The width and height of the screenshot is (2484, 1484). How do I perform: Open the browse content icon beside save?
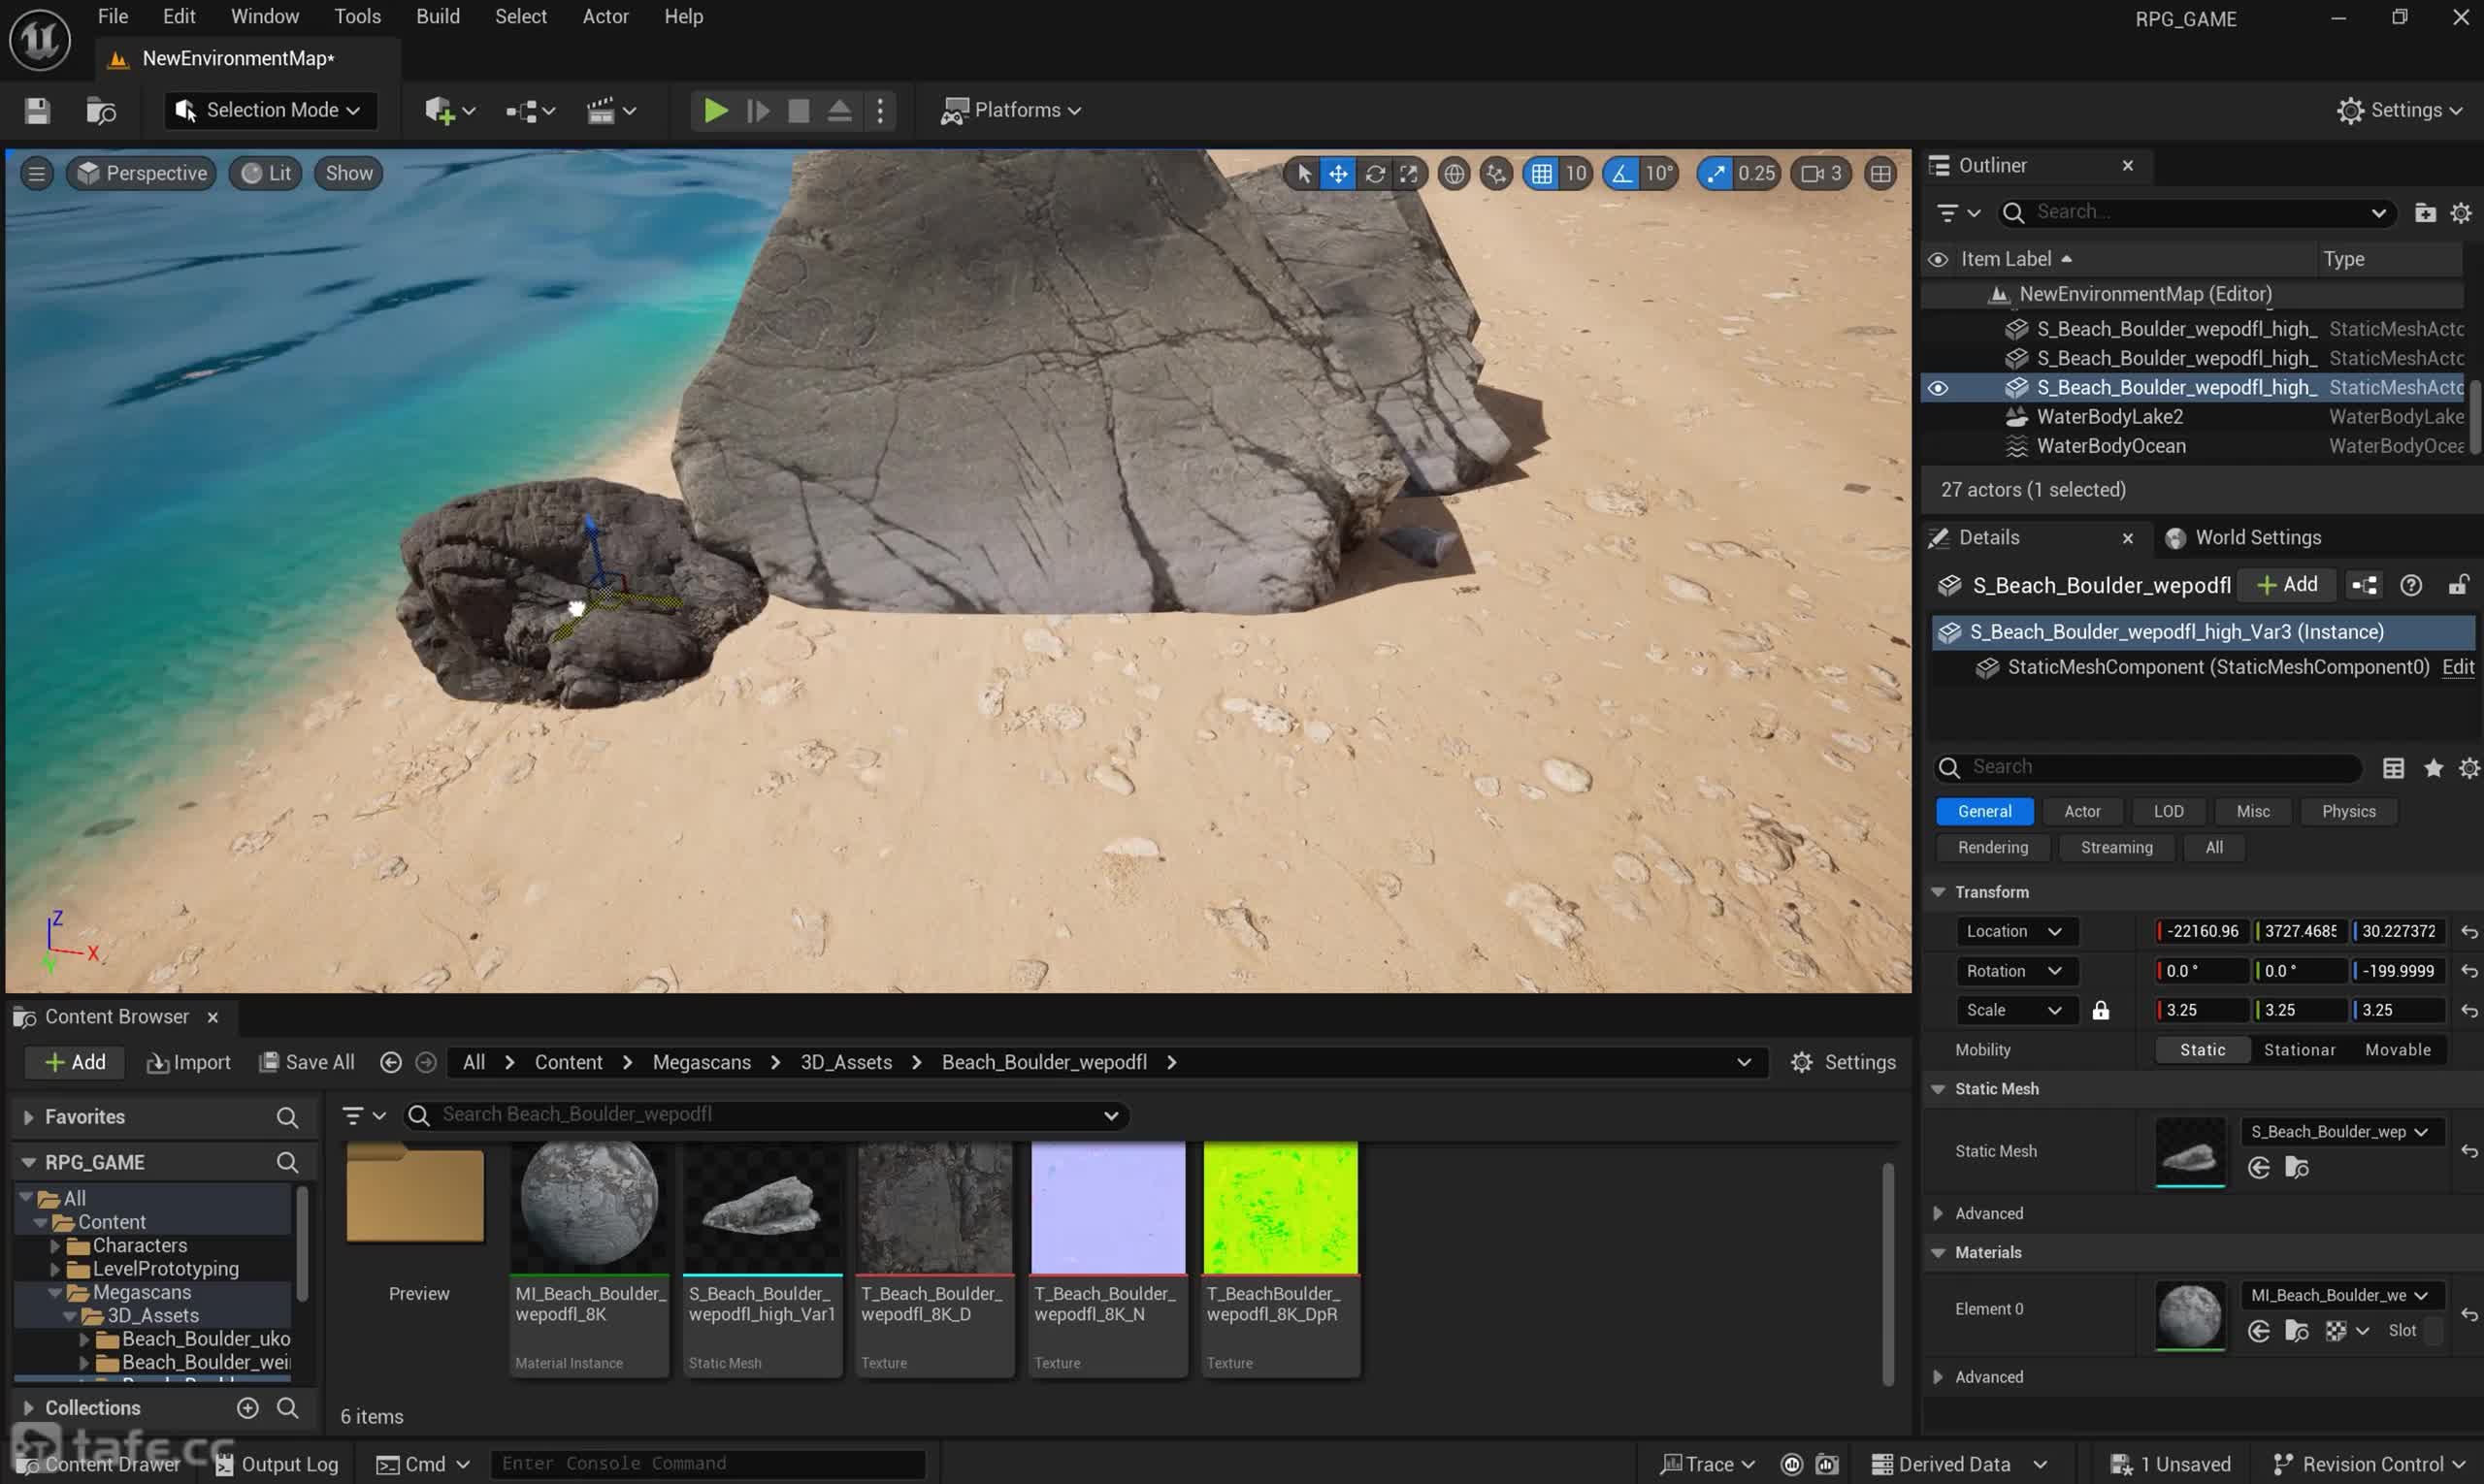click(101, 110)
